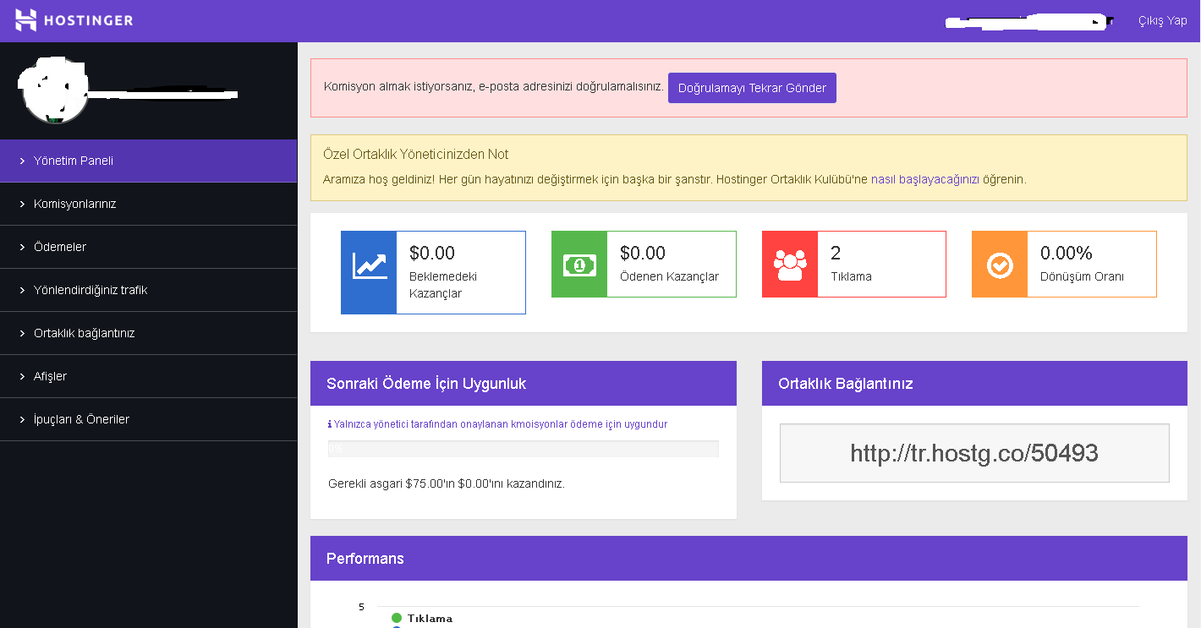
Task: Click the 2 Tıklama count
Action: coord(836,253)
